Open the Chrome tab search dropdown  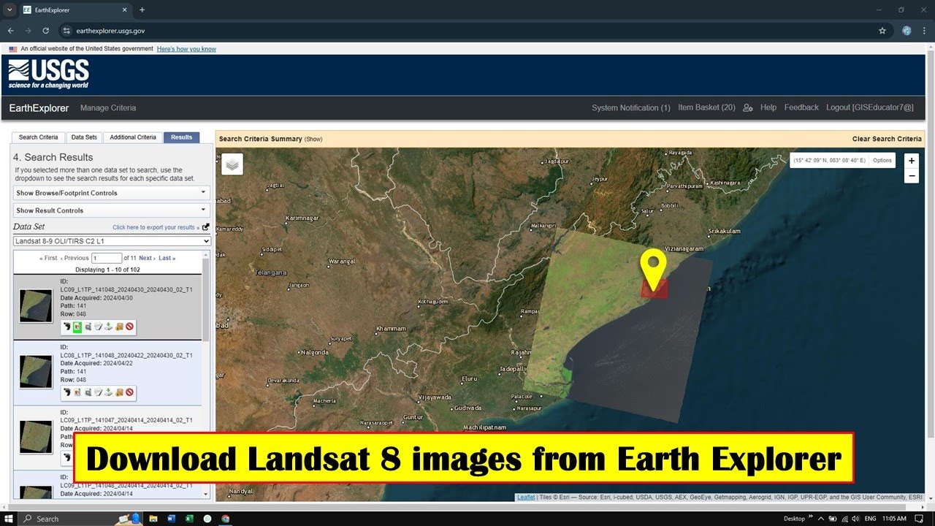coord(9,9)
